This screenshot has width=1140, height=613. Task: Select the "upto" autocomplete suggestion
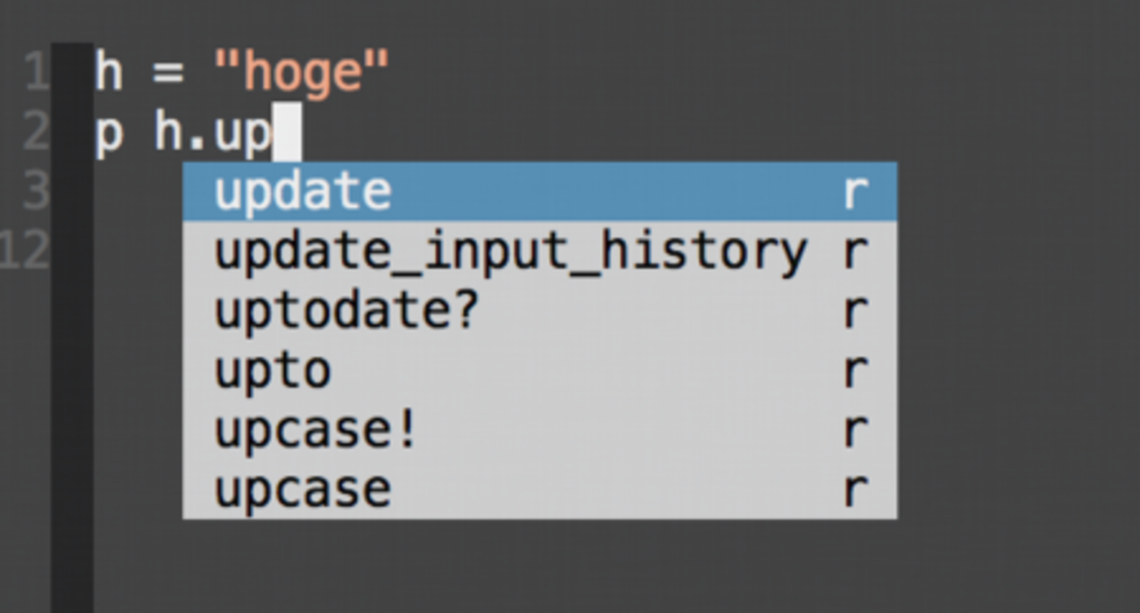tap(273, 371)
